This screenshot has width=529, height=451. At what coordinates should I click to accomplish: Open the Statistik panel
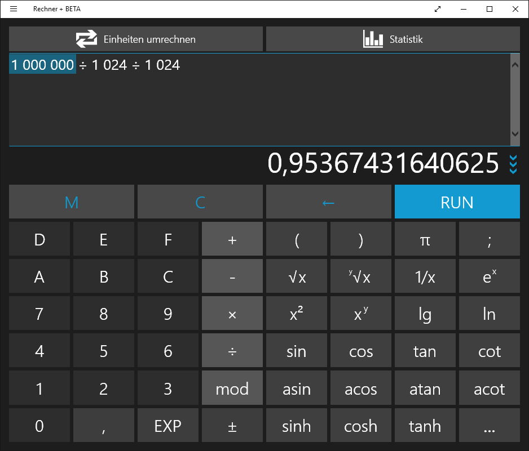393,39
